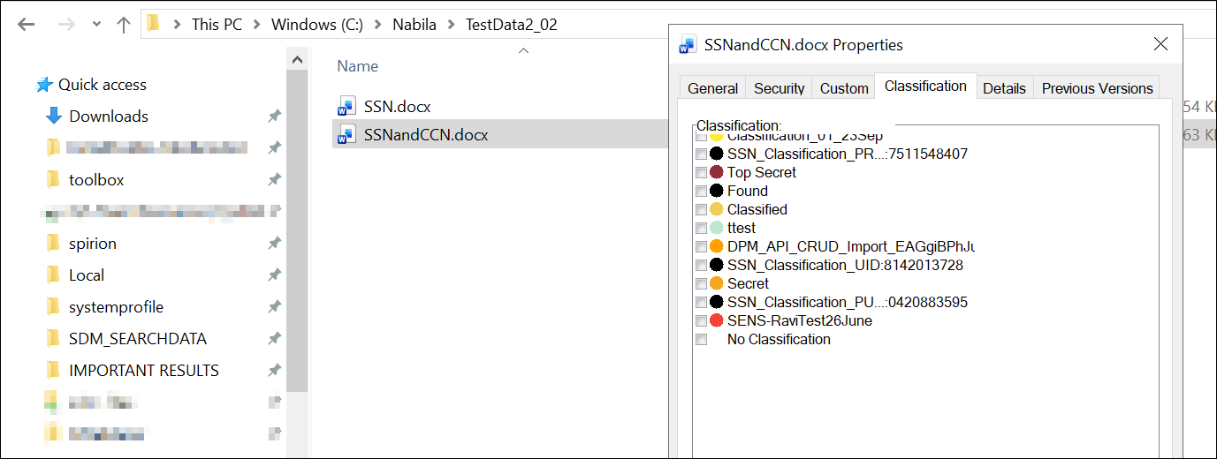Expand the Nabila breadcrumb chevron
The image size is (1217, 459).
[451, 25]
